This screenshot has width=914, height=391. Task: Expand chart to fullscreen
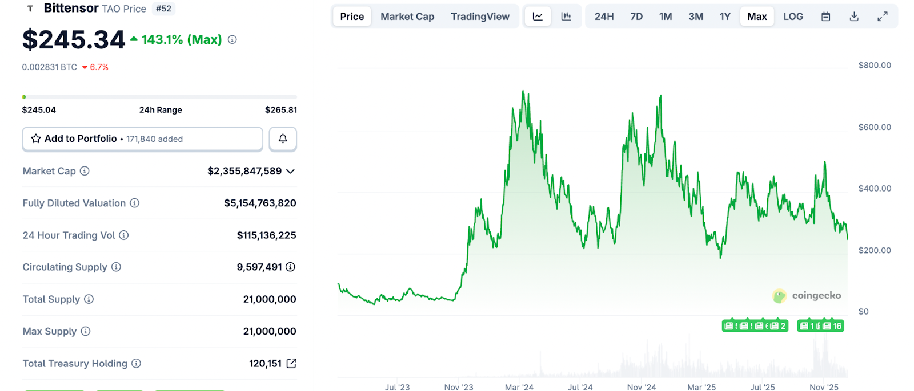tap(883, 17)
